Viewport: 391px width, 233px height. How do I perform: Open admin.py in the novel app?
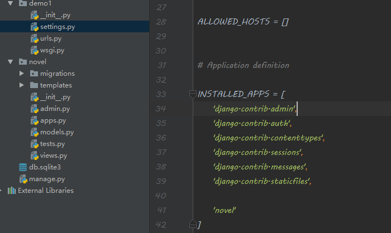pos(55,109)
